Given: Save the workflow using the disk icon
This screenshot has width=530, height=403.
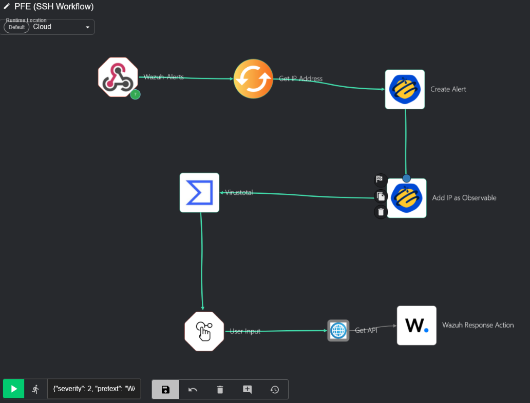Looking at the screenshot, I should click(x=165, y=390).
